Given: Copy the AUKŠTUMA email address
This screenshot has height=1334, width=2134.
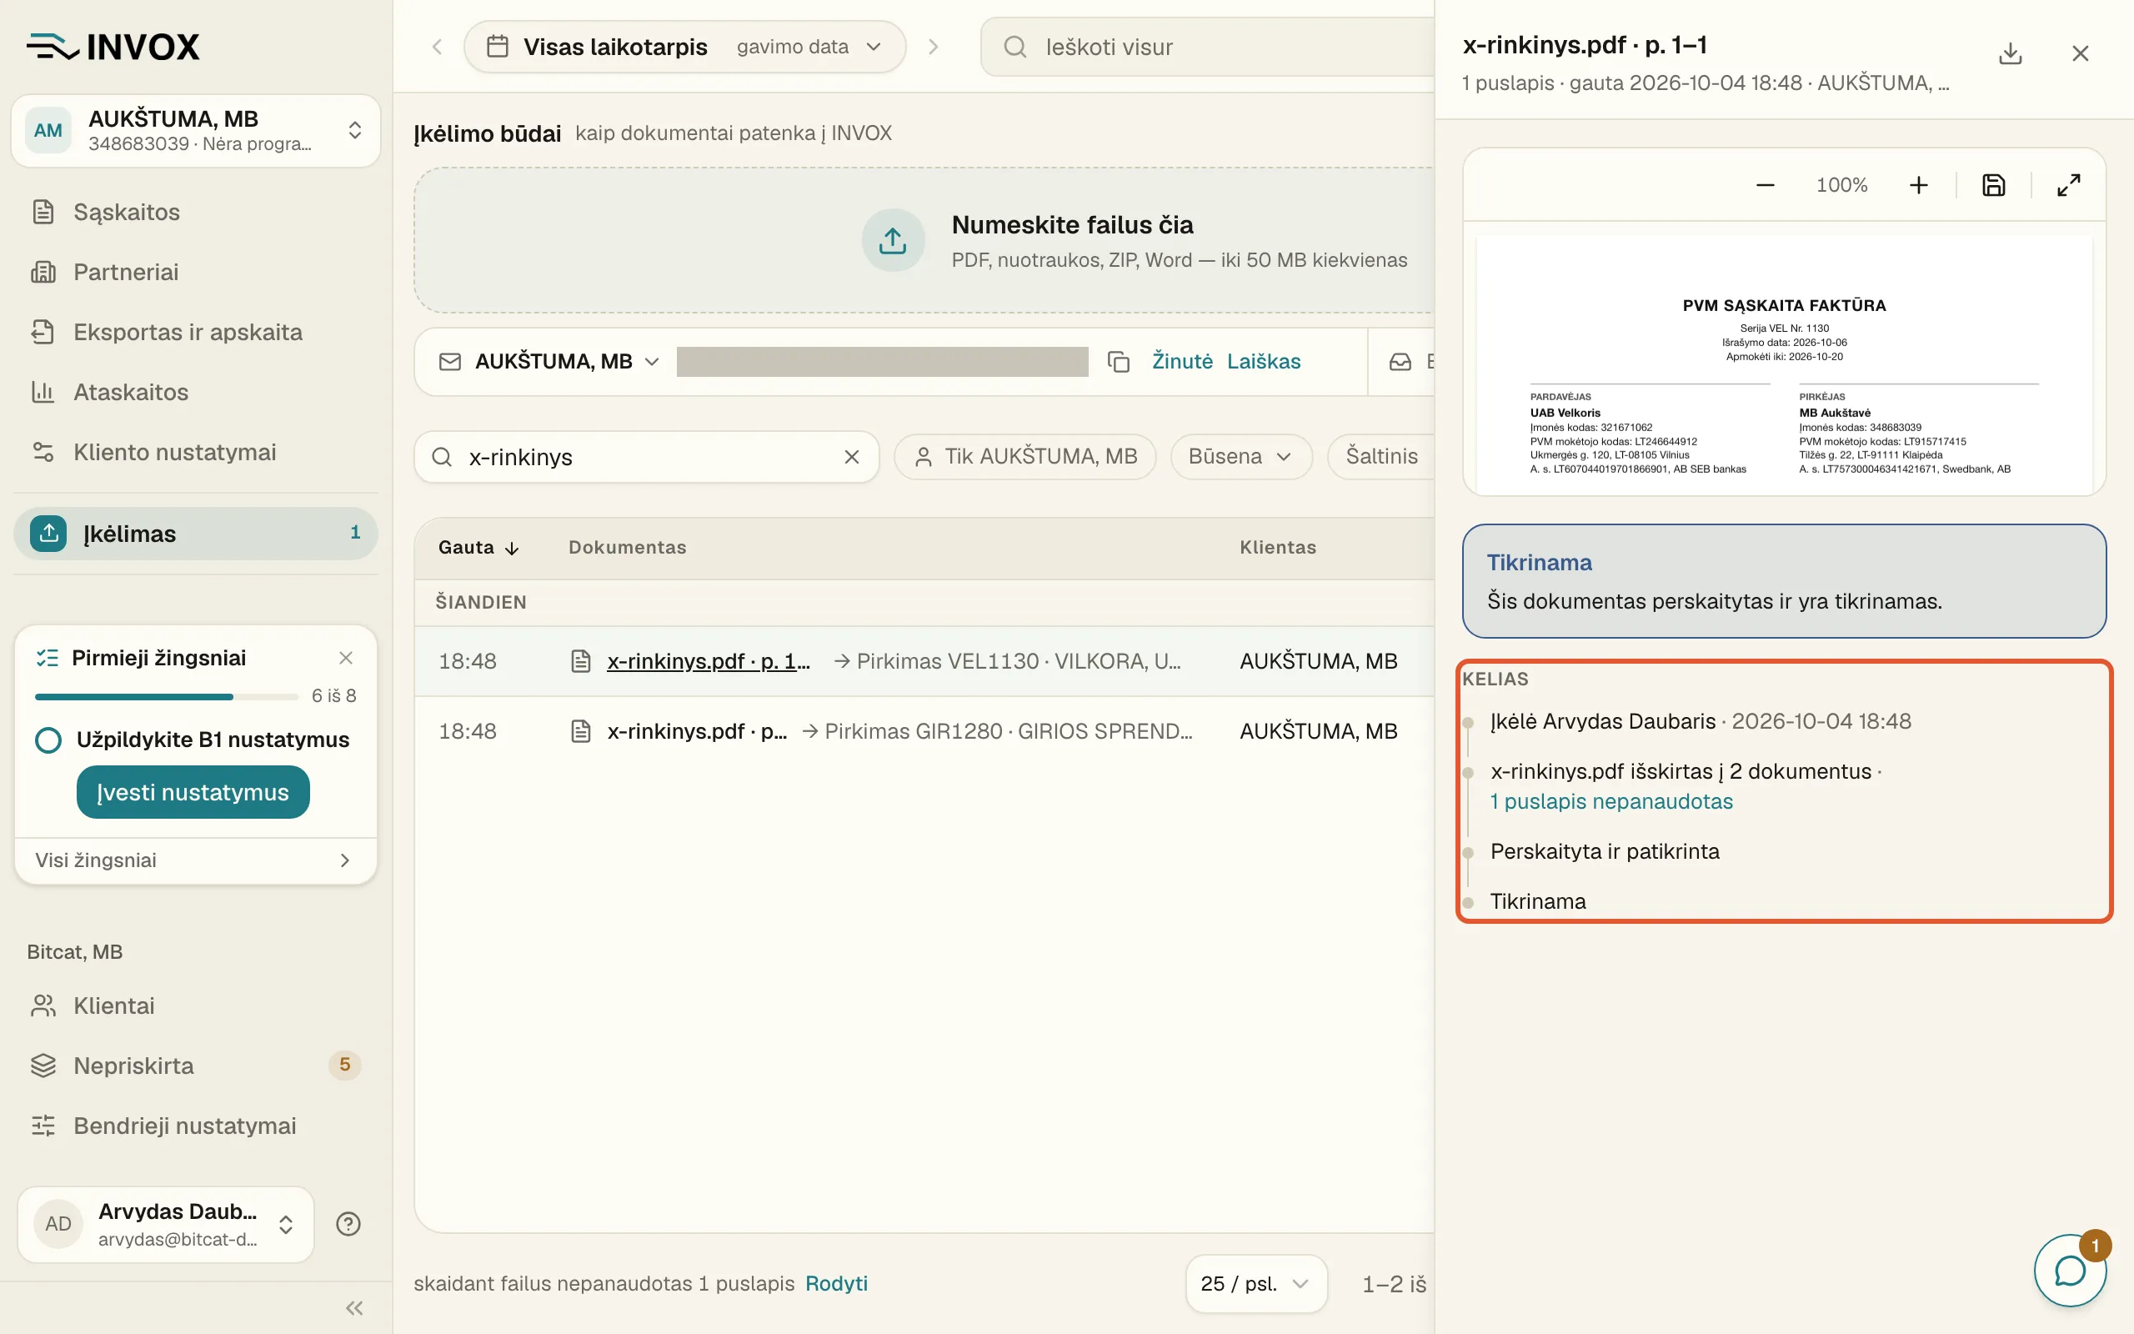Looking at the screenshot, I should click(x=1118, y=362).
